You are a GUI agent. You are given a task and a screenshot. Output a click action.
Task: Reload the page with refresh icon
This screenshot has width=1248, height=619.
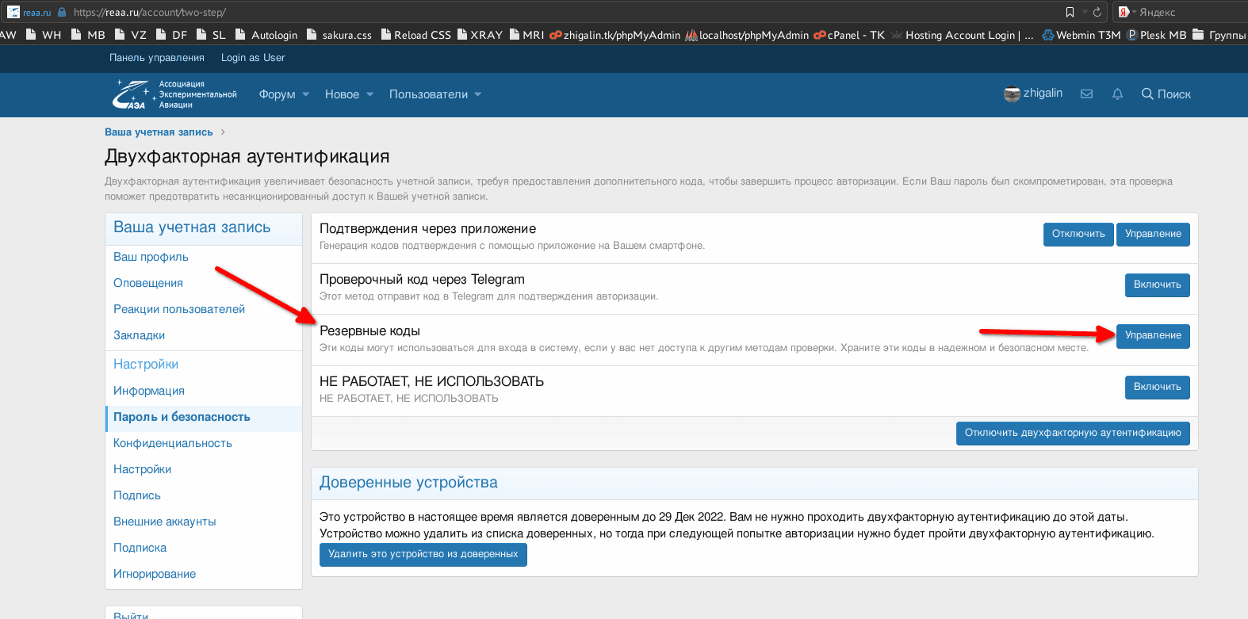coord(1097,12)
